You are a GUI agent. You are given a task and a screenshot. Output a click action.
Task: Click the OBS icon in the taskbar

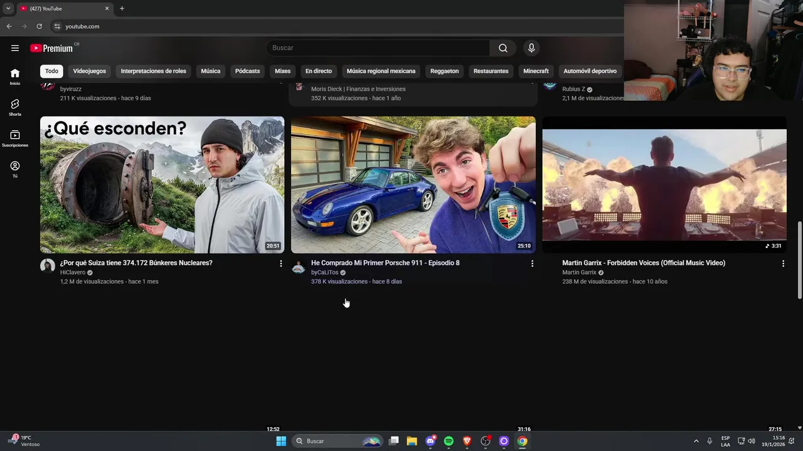click(x=485, y=441)
